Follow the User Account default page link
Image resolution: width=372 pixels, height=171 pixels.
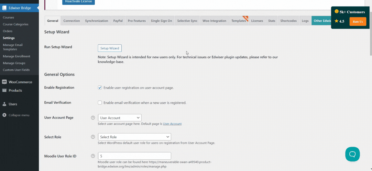(x=172, y=124)
